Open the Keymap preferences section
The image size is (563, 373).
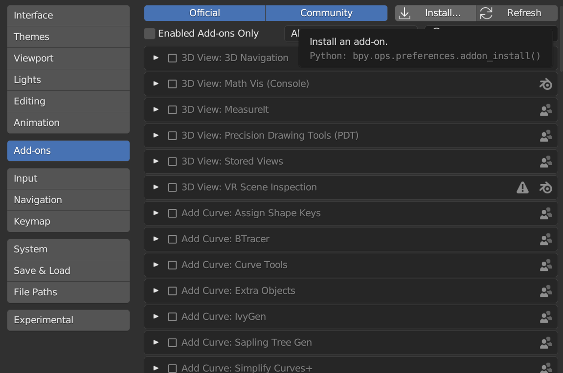(68, 221)
